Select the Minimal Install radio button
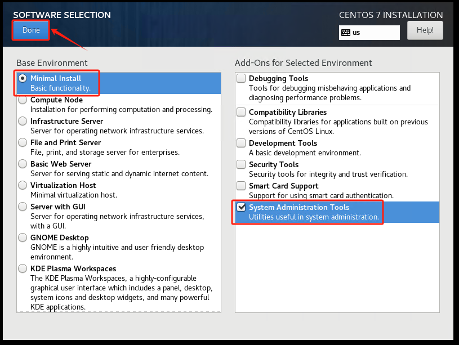The width and height of the screenshot is (459, 345). point(23,79)
